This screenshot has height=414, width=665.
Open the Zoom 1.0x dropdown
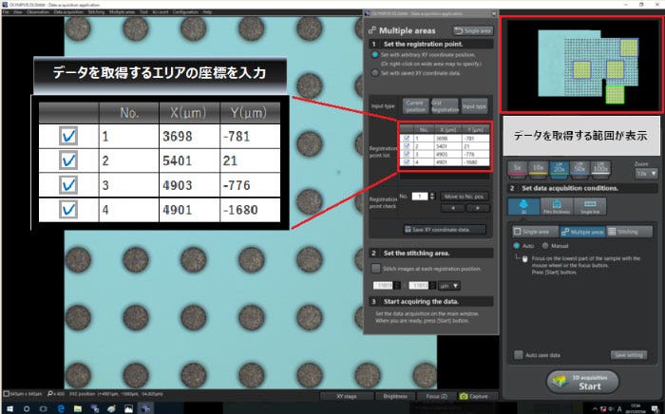(x=646, y=174)
